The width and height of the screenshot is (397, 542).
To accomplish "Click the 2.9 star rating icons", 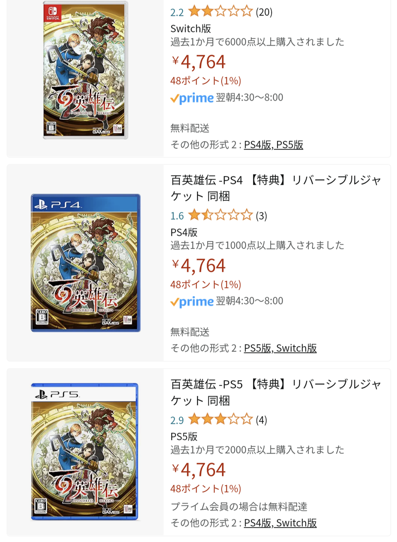I will click(x=220, y=420).
